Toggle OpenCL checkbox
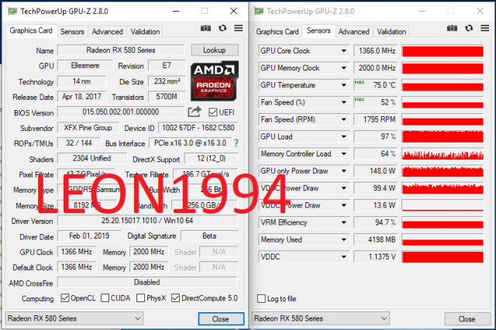496x330 pixels. (x=65, y=297)
